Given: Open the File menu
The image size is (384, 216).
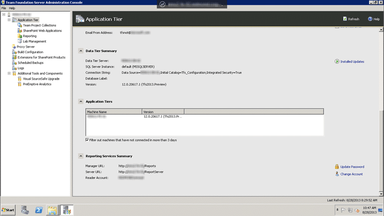Looking at the screenshot, I should coord(4,8).
